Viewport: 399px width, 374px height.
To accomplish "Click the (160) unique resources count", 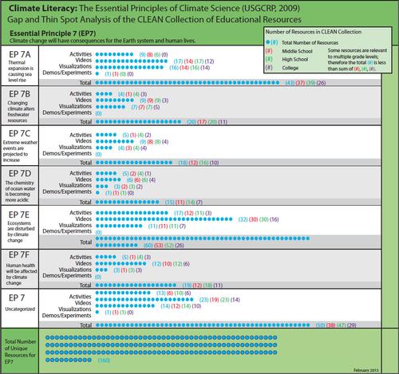I will (x=104, y=360).
